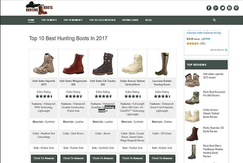Click the sidebar Irish Setter Vaprtrek review thumbnail
243x163 pixels.
[192, 80]
